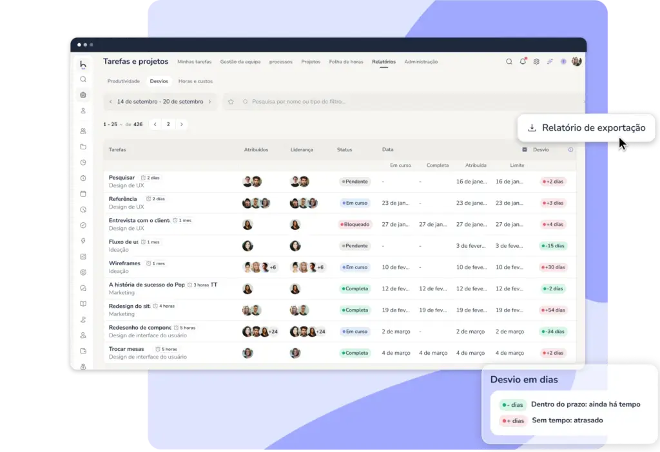Click the app logo in the sidebar
Viewport: 660px width, 452px height.
coord(83,64)
